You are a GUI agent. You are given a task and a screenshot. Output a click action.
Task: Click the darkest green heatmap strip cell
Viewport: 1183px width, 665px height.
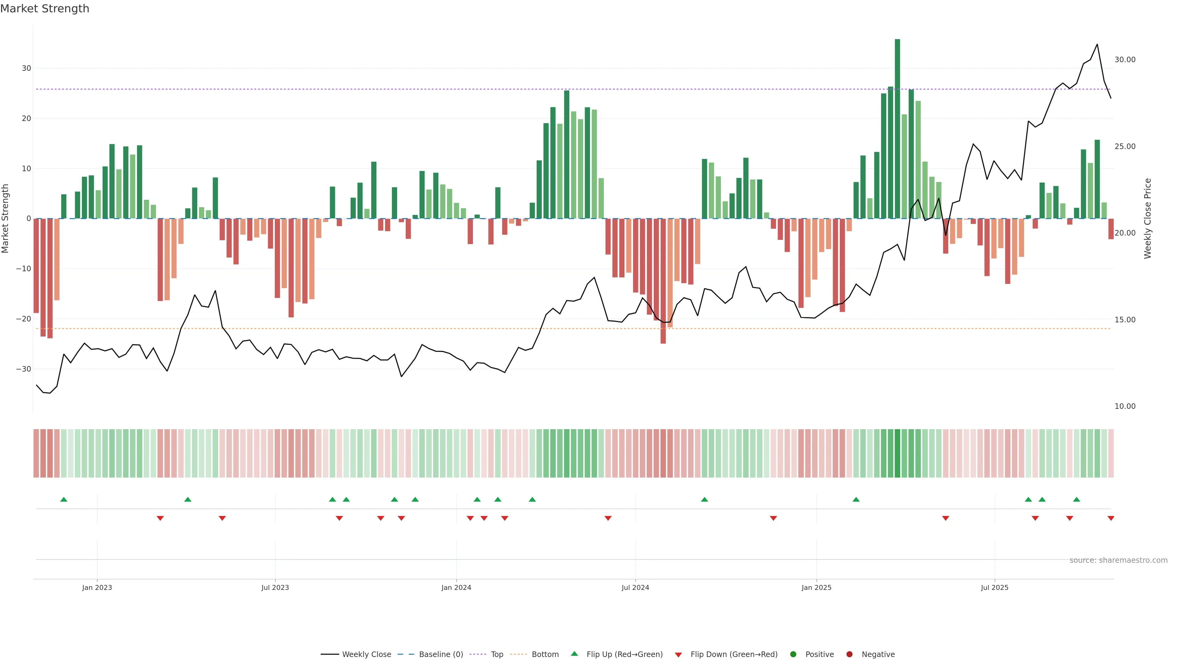pyautogui.click(x=897, y=453)
